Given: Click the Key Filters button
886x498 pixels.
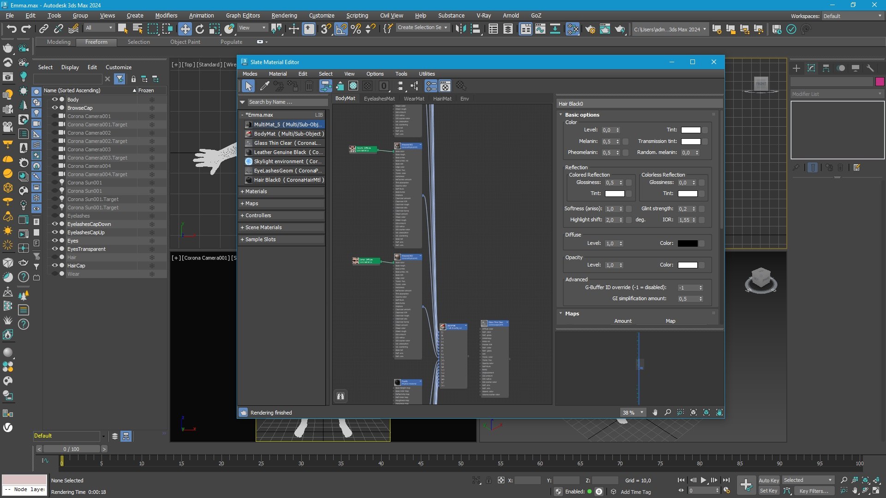Looking at the screenshot, I should (x=814, y=491).
